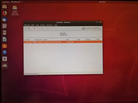Open the Files manager dock icon
Image resolution: width=138 pixels, height=103 pixels.
(x=5, y=26)
